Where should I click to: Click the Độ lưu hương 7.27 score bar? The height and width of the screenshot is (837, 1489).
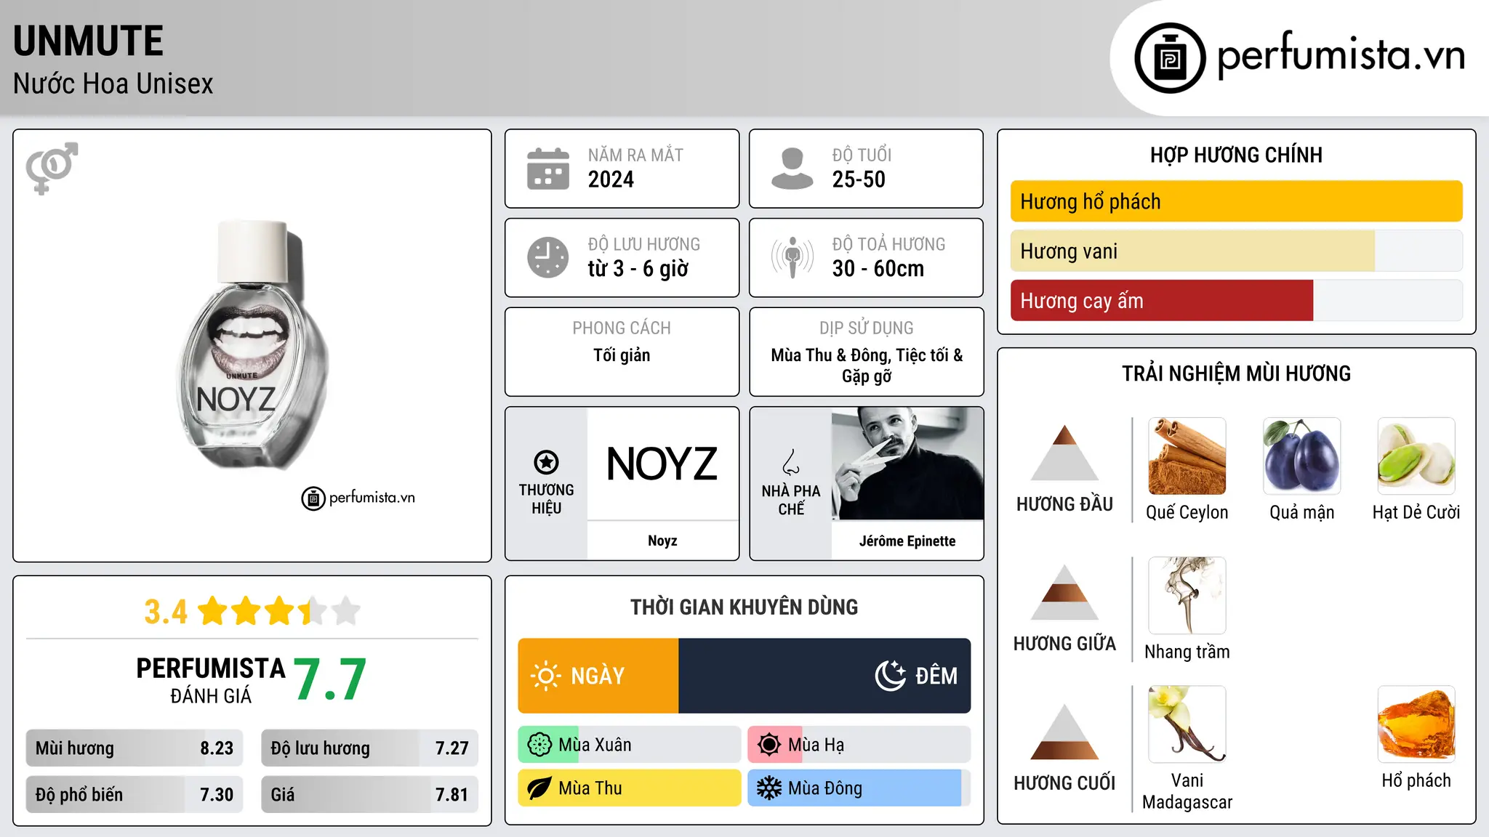click(369, 748)
